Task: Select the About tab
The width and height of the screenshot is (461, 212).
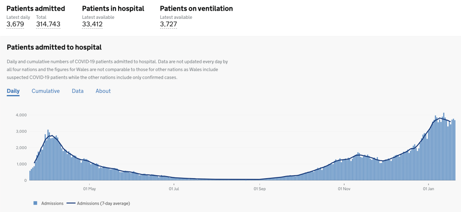Action: [x=103, y=91]
